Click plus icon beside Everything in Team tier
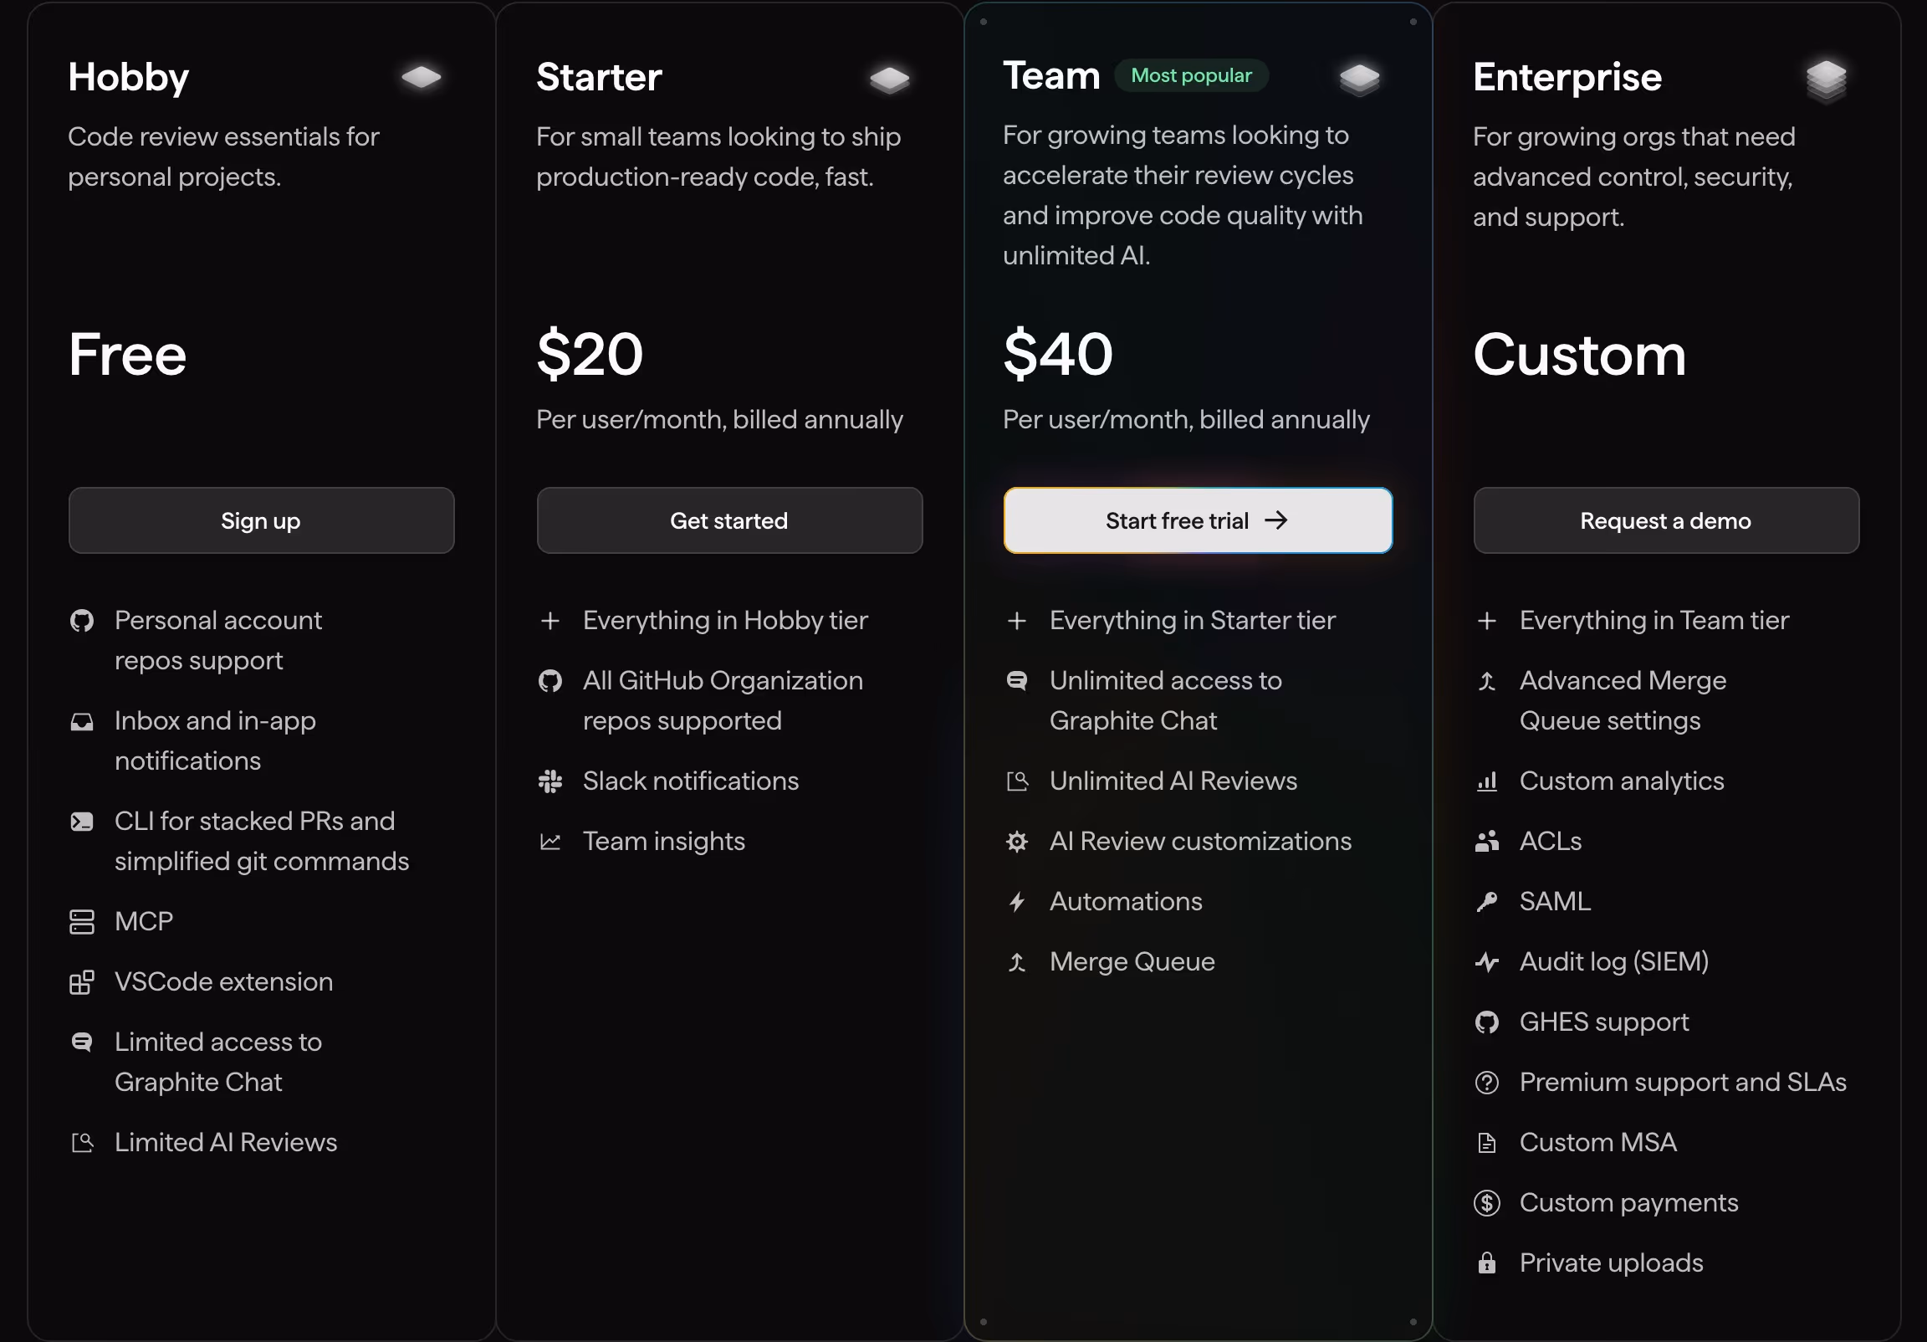 click(1486, 621)
